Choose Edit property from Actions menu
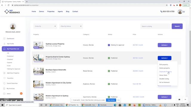The width and height of the screenshot is (191, 107). (x=164, y=64)
